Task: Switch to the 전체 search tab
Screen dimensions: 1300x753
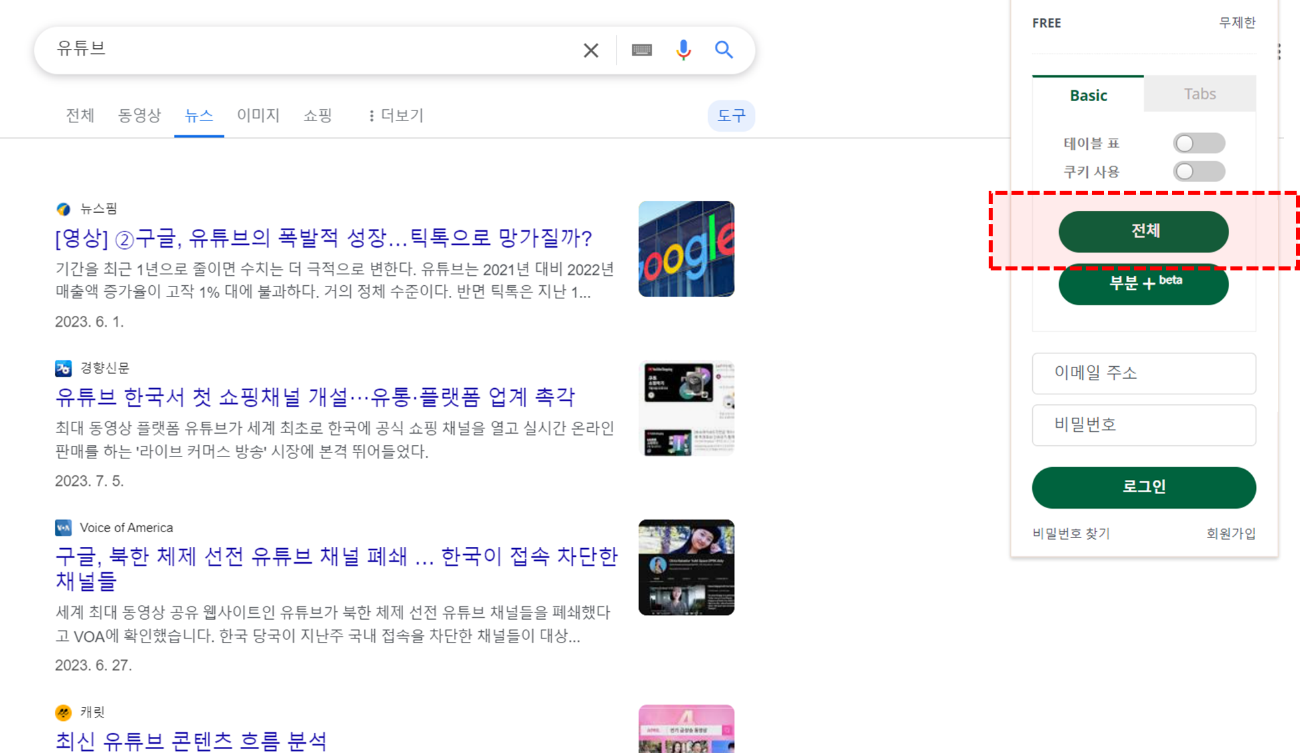Action: [x=80, y=116]
